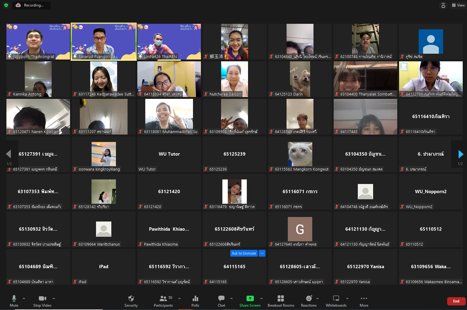Screen dimensions: 467x310
Task: Open Breakout Rooms
Action: [280, 301]
